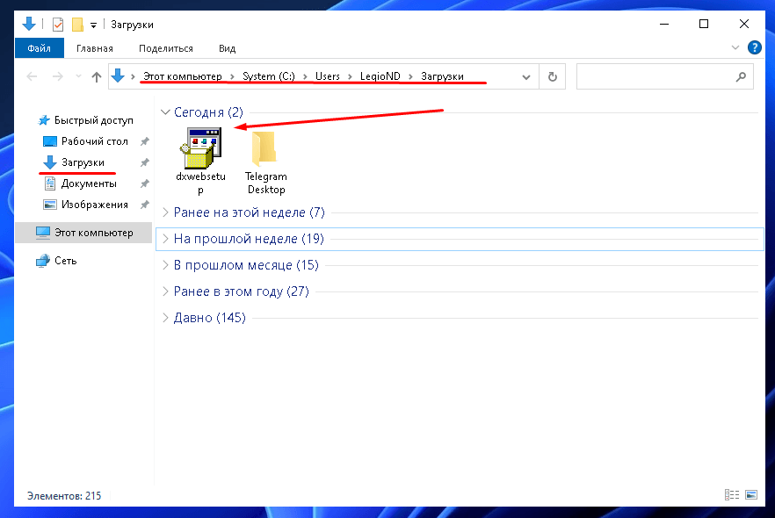Viewport: 775px width, 518px height.
Task: Open the 'Файл' menu tab
Action: (x=38, y=48)
